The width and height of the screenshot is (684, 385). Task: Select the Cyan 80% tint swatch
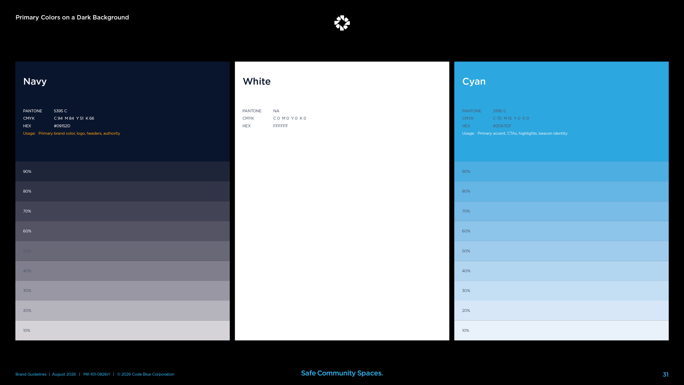tap(561, 191)
